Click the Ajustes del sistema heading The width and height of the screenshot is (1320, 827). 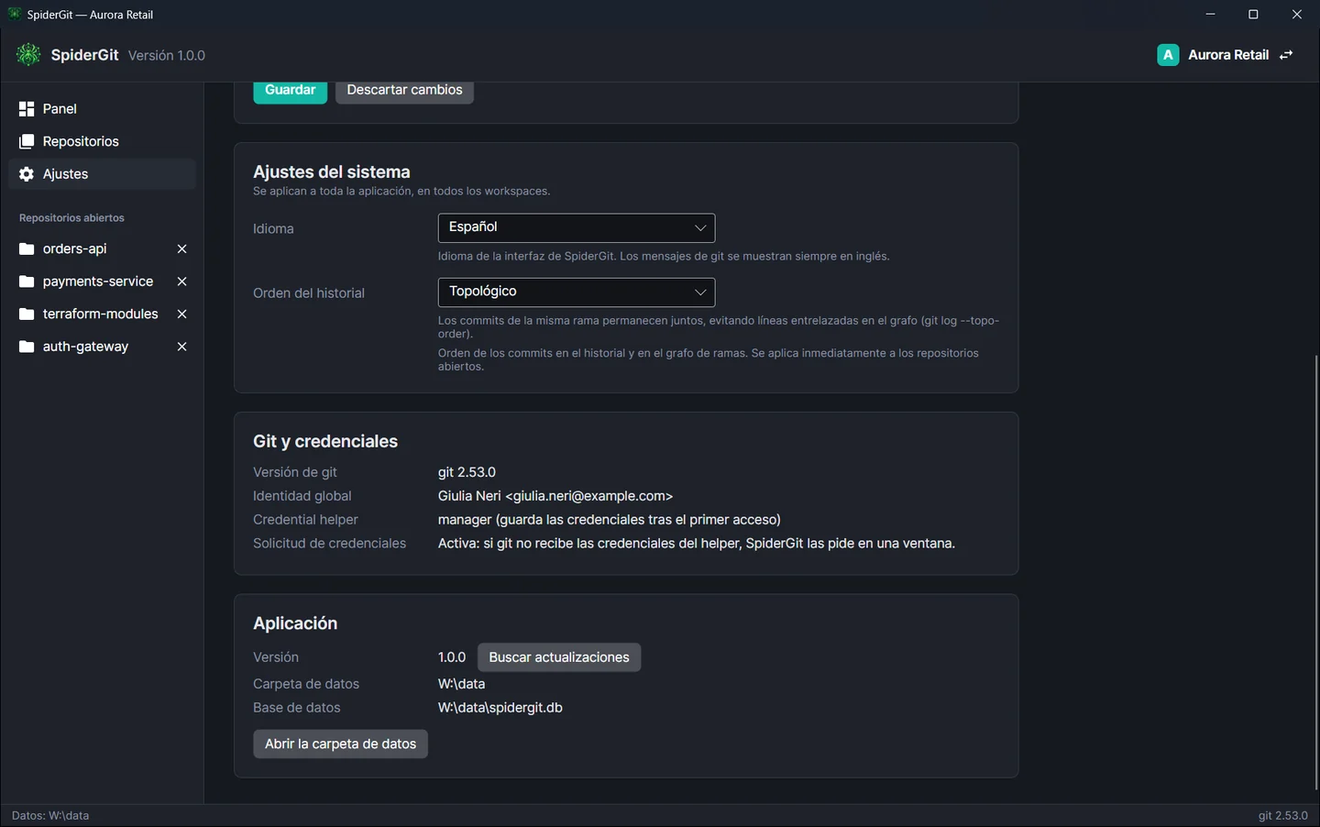(332, 172)
